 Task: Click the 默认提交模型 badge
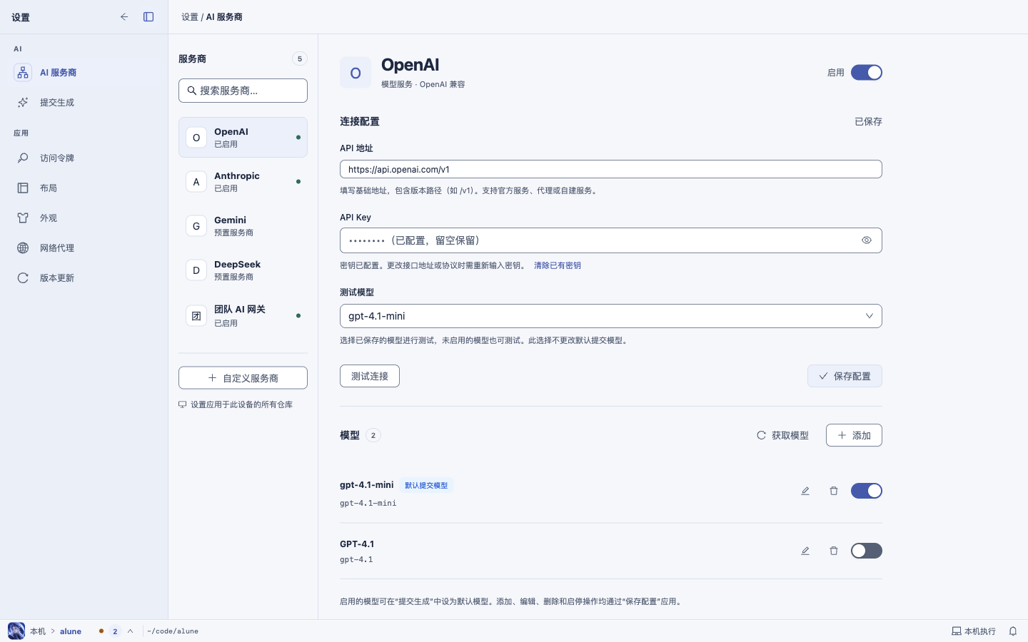click(426, 486)
